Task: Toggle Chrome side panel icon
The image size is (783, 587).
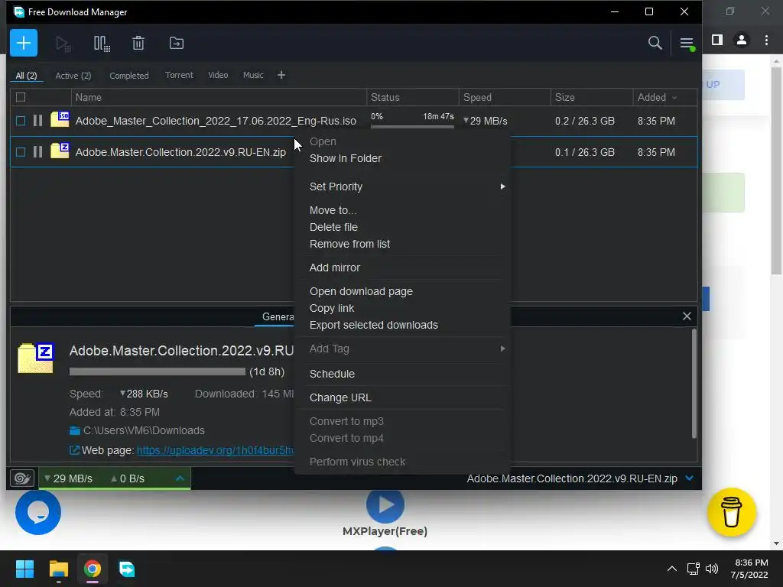Action: coord(717,40)
